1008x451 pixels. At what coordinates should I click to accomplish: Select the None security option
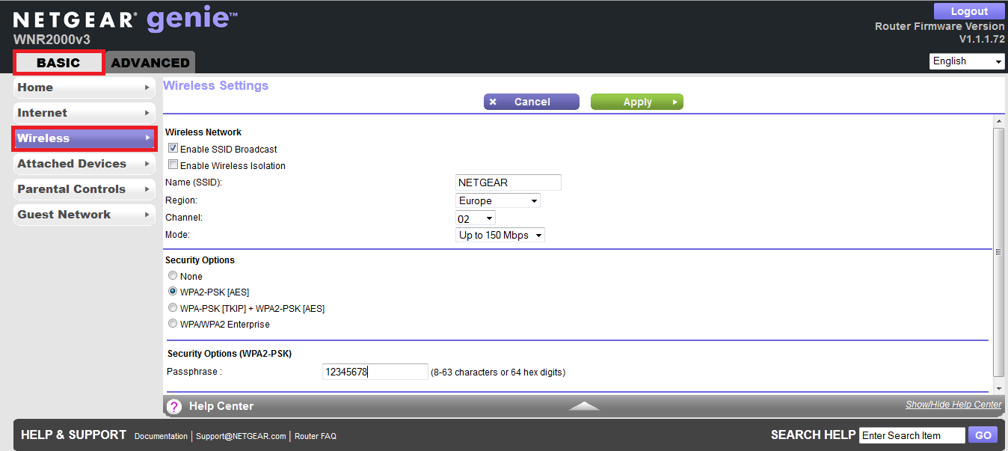tap(173, 276)
